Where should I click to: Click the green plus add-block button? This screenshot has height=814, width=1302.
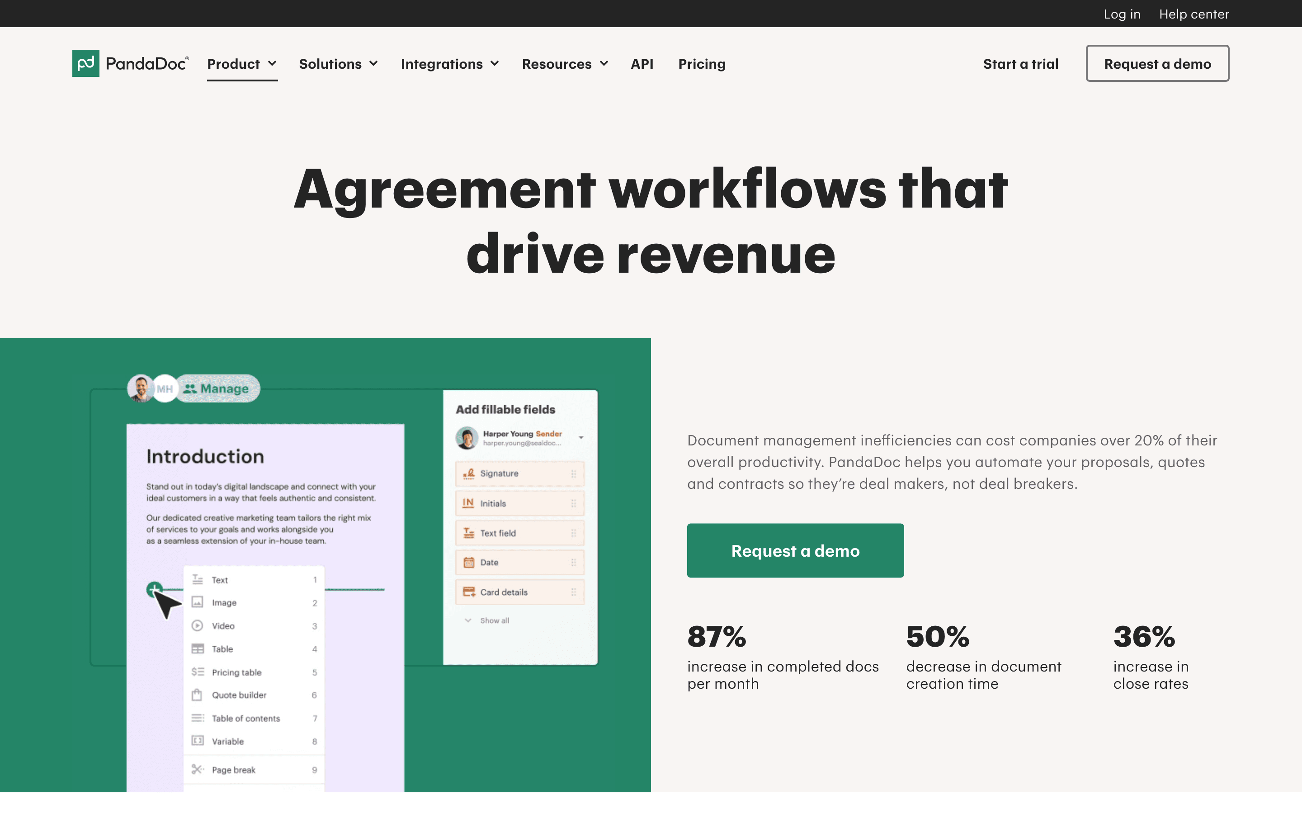155,590
